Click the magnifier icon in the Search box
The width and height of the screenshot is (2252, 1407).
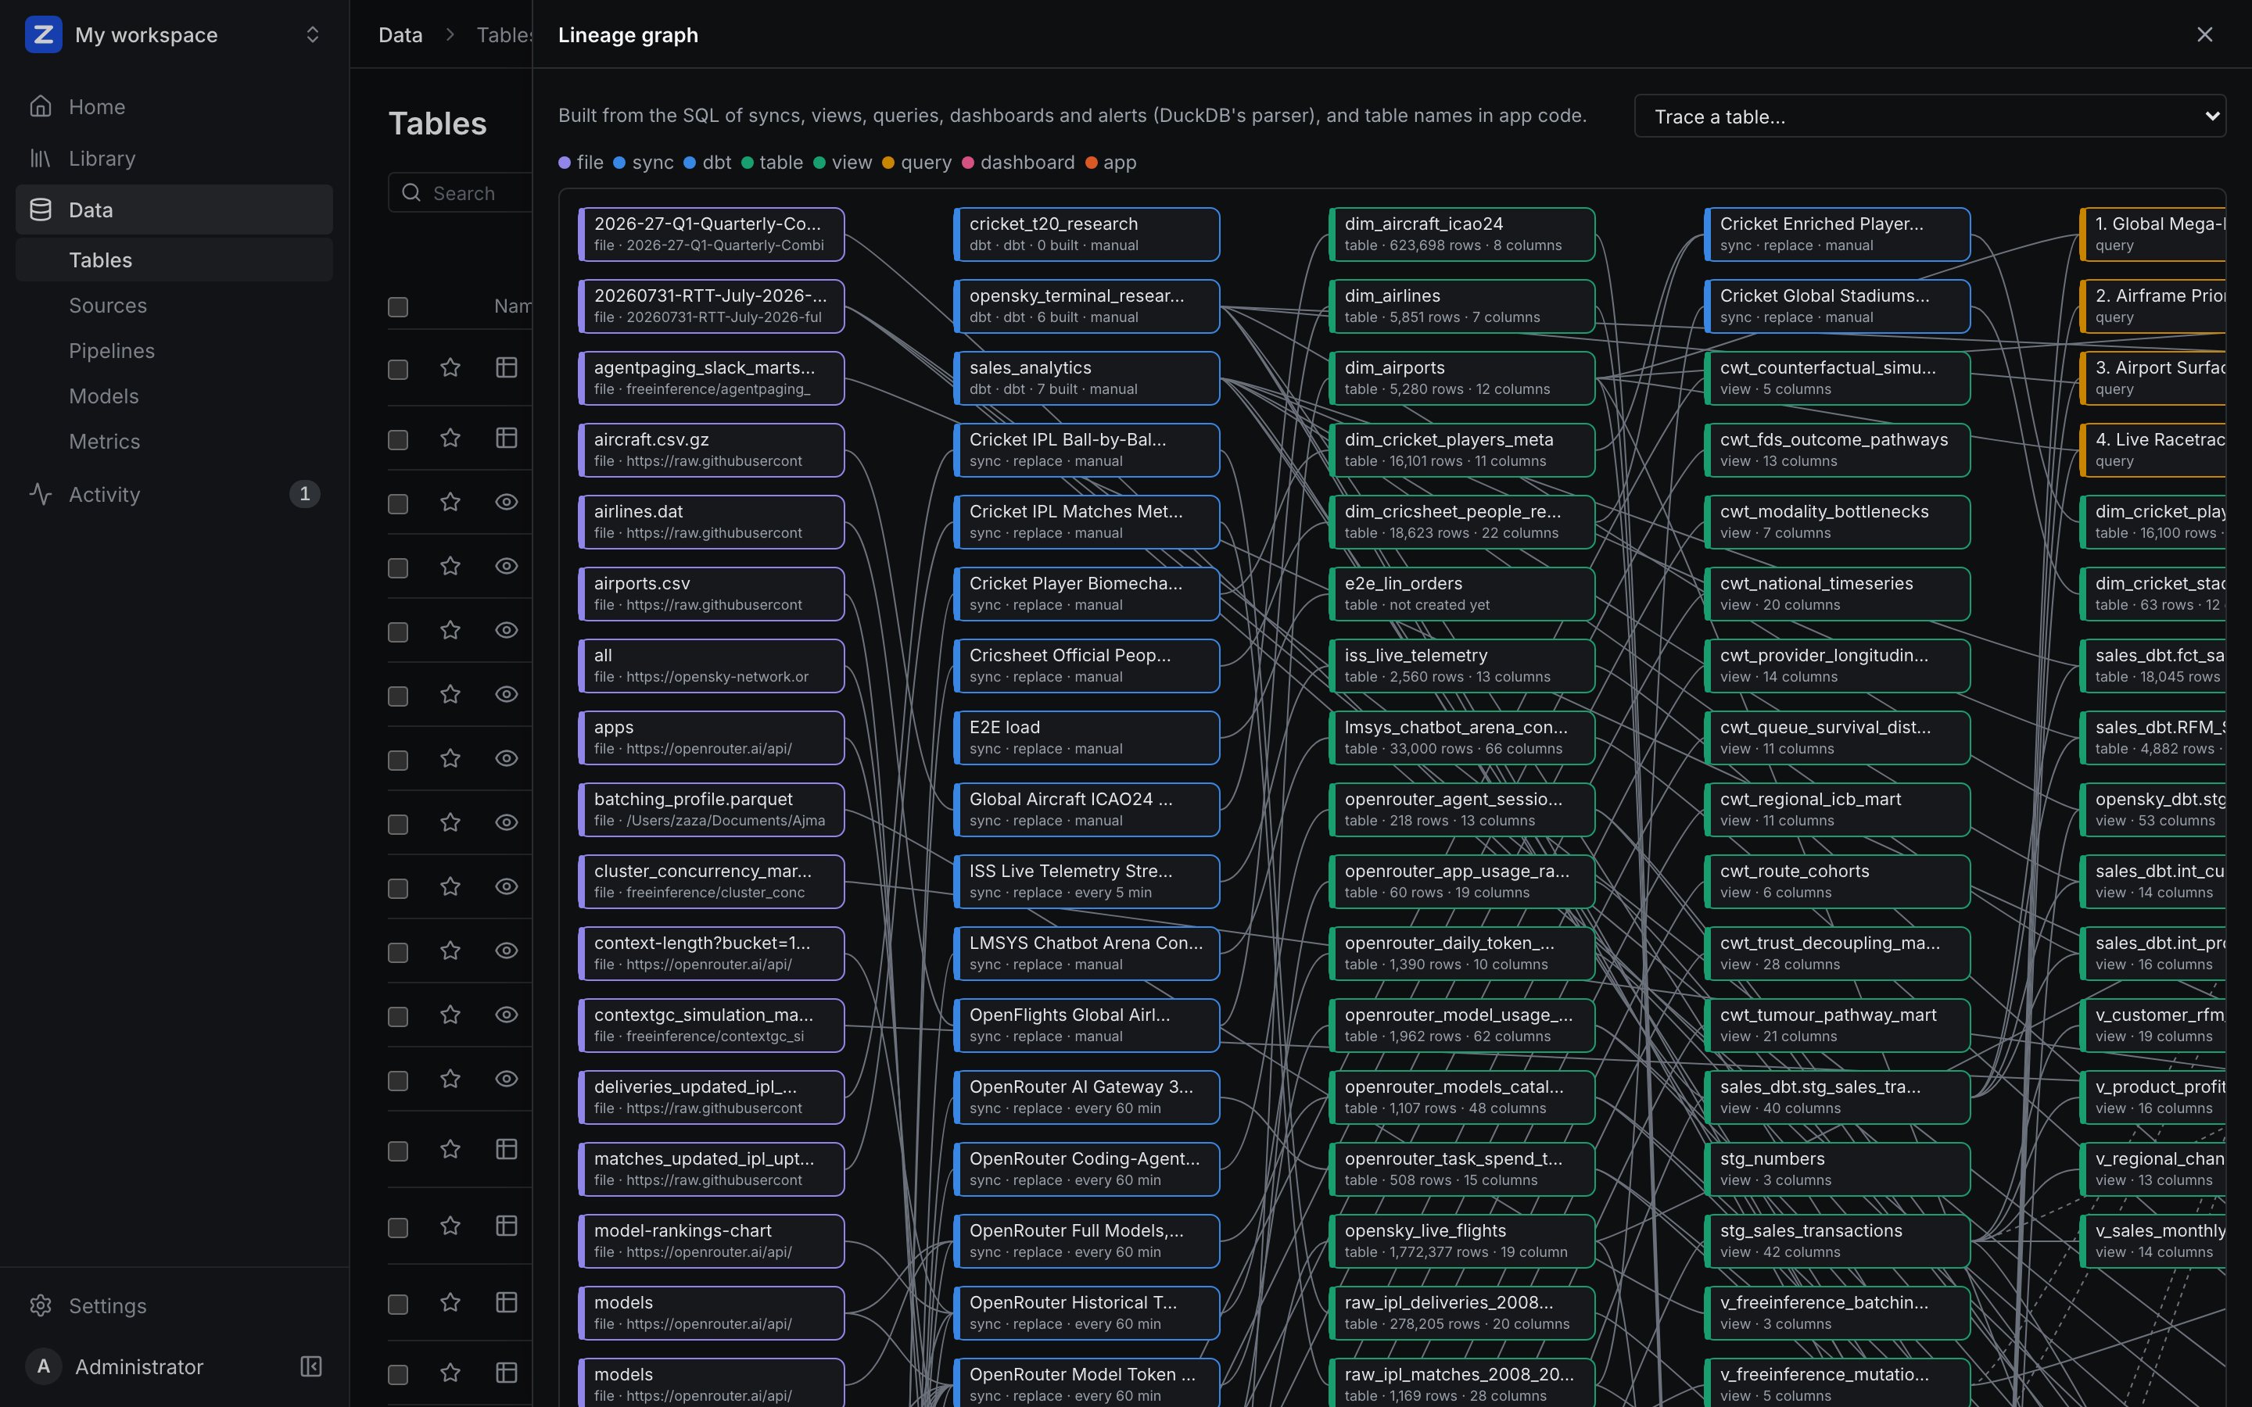tap(411, 192)
